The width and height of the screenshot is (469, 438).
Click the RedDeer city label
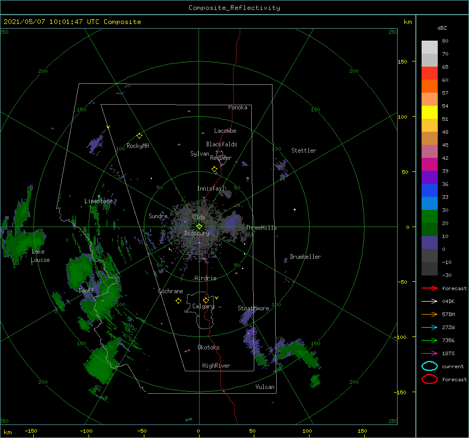point(221,158)
